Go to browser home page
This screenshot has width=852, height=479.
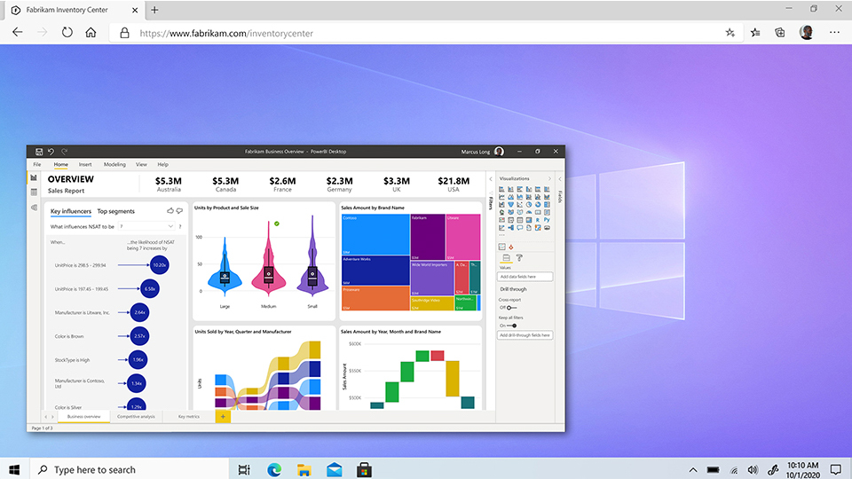coord(91,33)
